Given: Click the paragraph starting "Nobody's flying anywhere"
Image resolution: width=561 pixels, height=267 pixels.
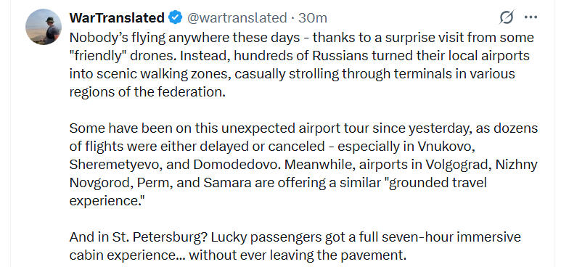Looking at the screenshot, I should point(302,65).
